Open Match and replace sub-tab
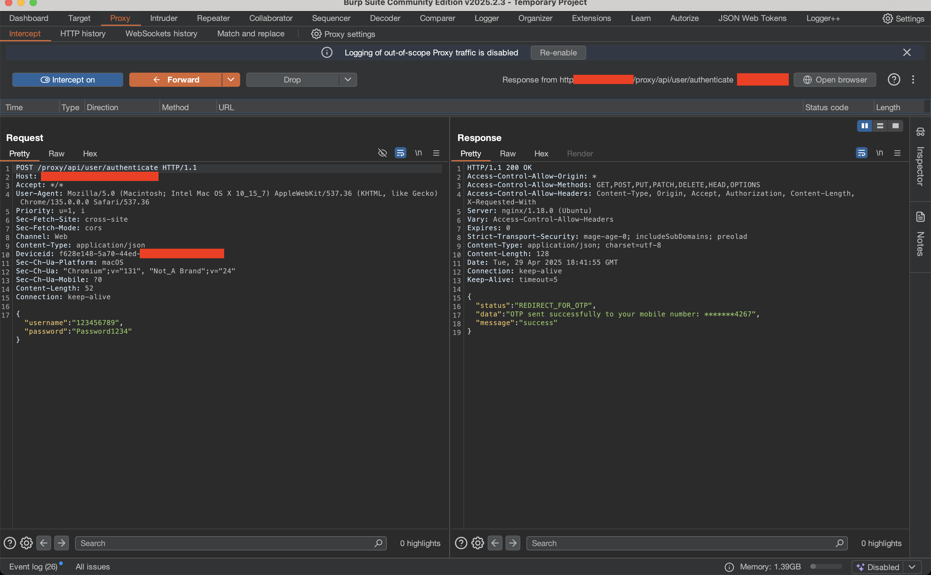This screenshot has height=575, width=931. [x=251, y=34]
